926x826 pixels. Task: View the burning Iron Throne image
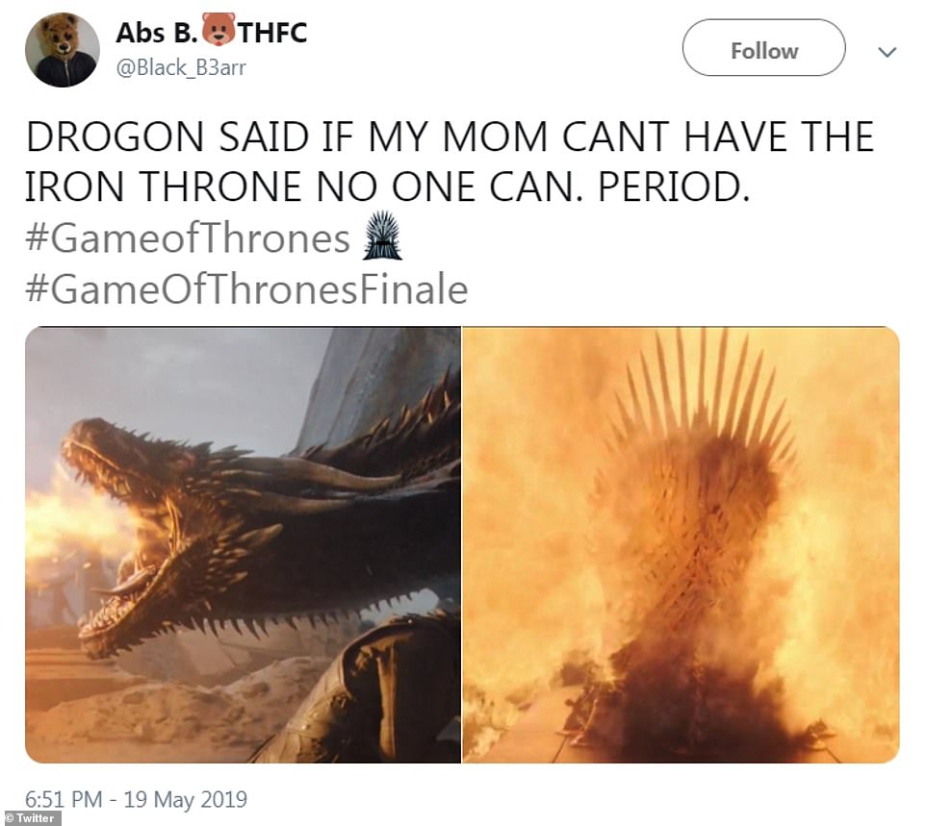pyautogui.click(x=681, y=544)
